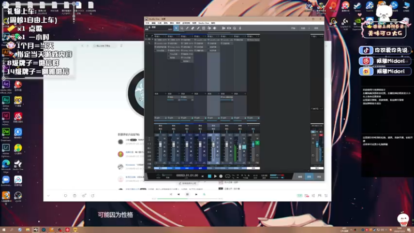Screen dimensions: 414x233
Task: Open Microsoft Edge desktop shortcut
Action: point(6,166)
